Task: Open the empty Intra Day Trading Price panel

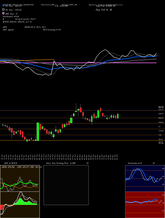Action: (66, 185)
